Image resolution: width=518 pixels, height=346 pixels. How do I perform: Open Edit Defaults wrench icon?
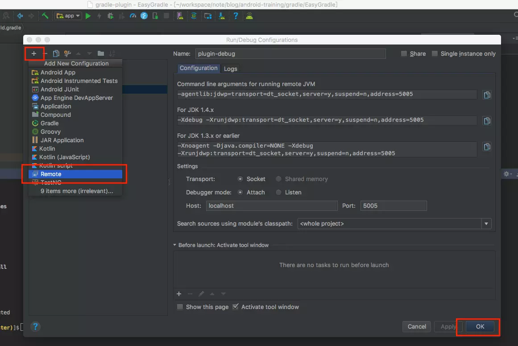(67, 54)
